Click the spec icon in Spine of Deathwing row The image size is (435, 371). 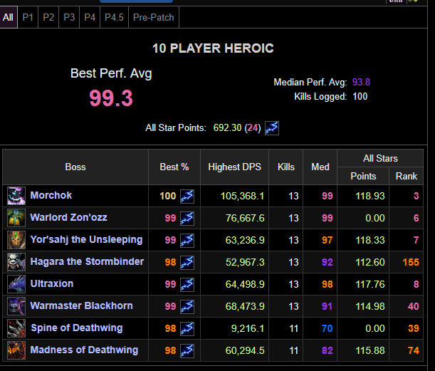[187, 328]
